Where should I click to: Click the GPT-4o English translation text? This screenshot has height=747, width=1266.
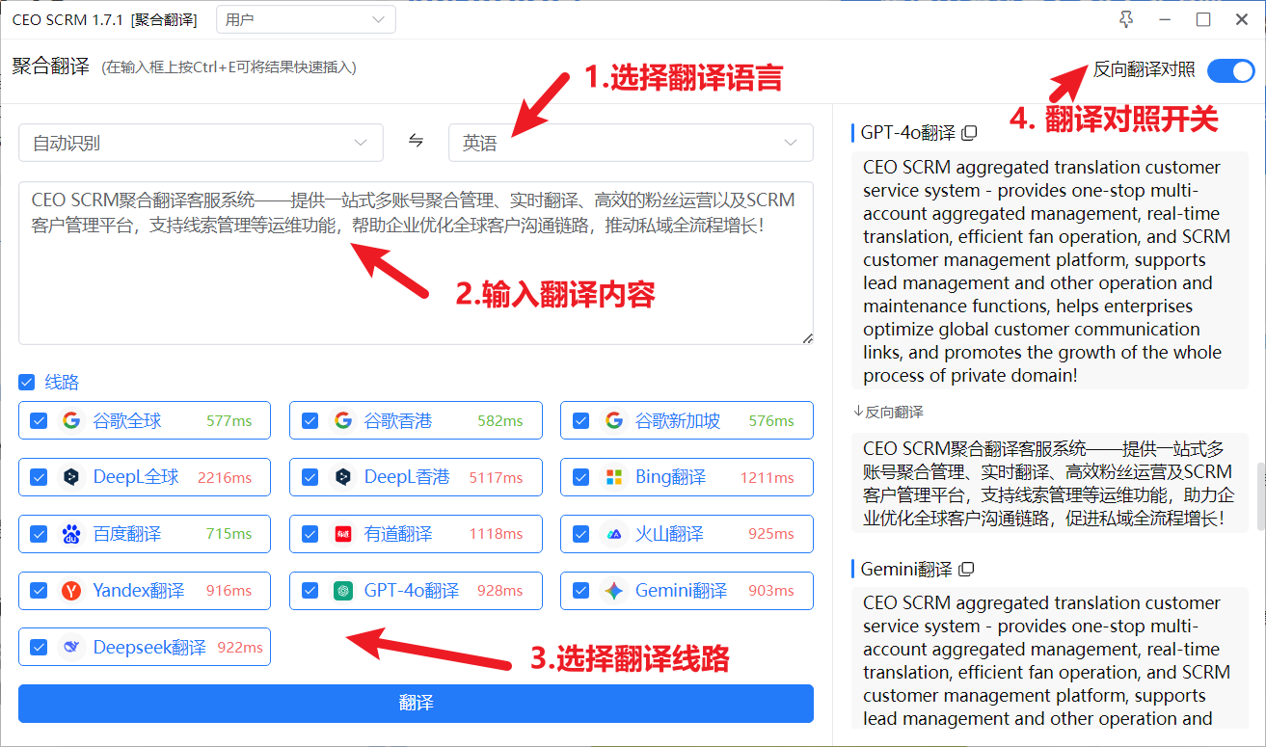coord(1049,271)
